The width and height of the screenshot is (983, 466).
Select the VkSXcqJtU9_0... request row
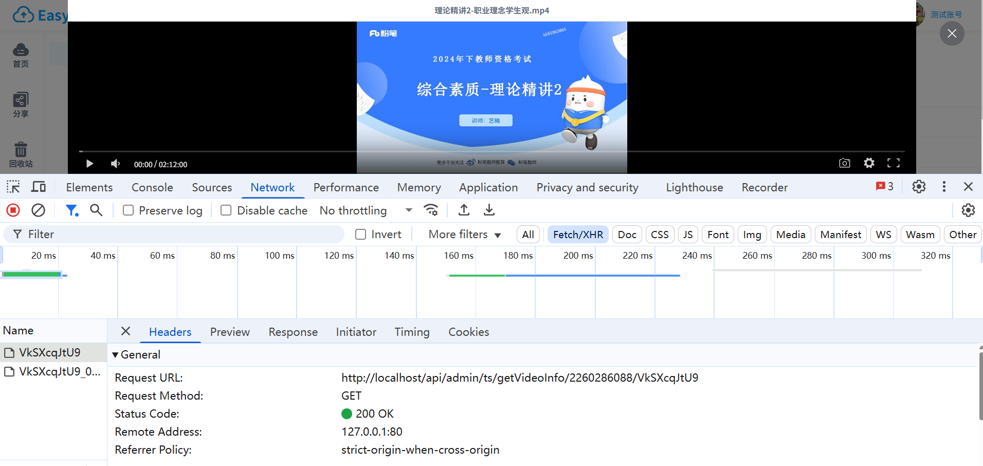[x=53, y=371]
